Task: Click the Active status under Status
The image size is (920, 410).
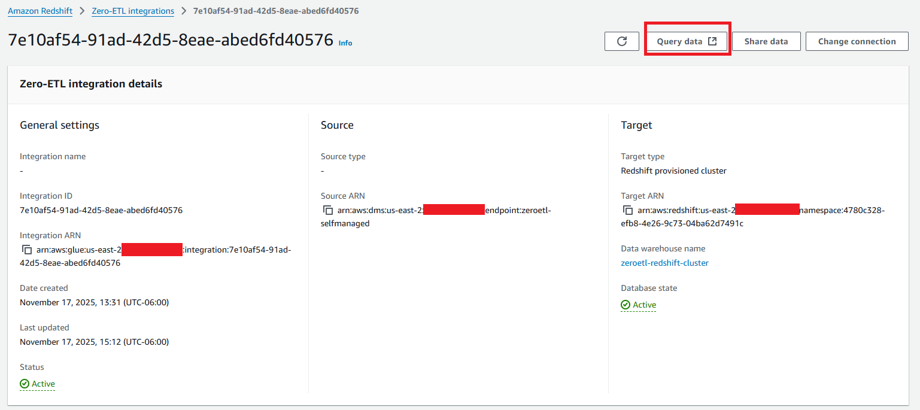Action: (x=38, y=384)
